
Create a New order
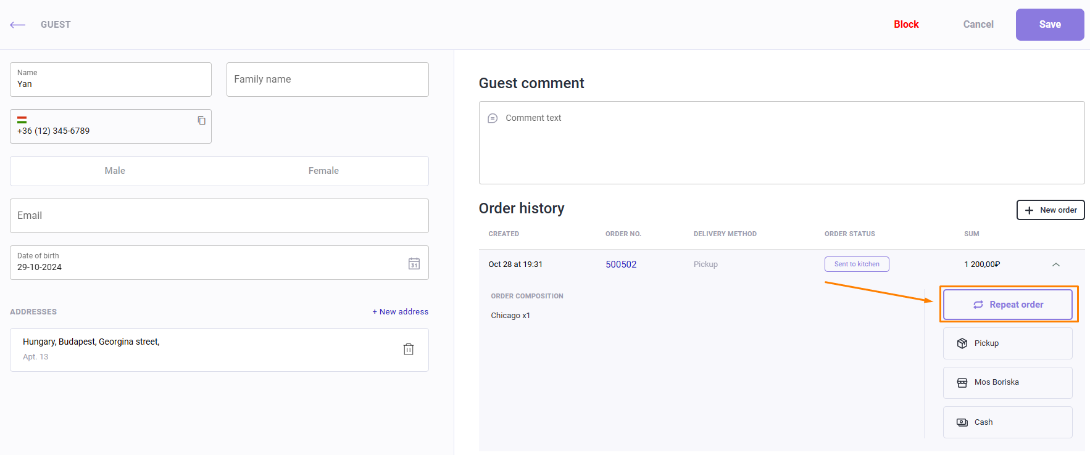(x=1050, y=210)
